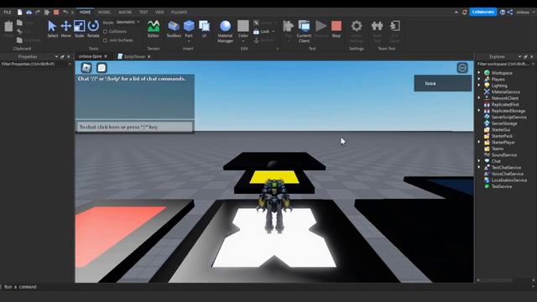Image resolution: width=537 pixels, height=302 pixels.
Task: Expand the Lighting node
Action: tap(479, 86)
